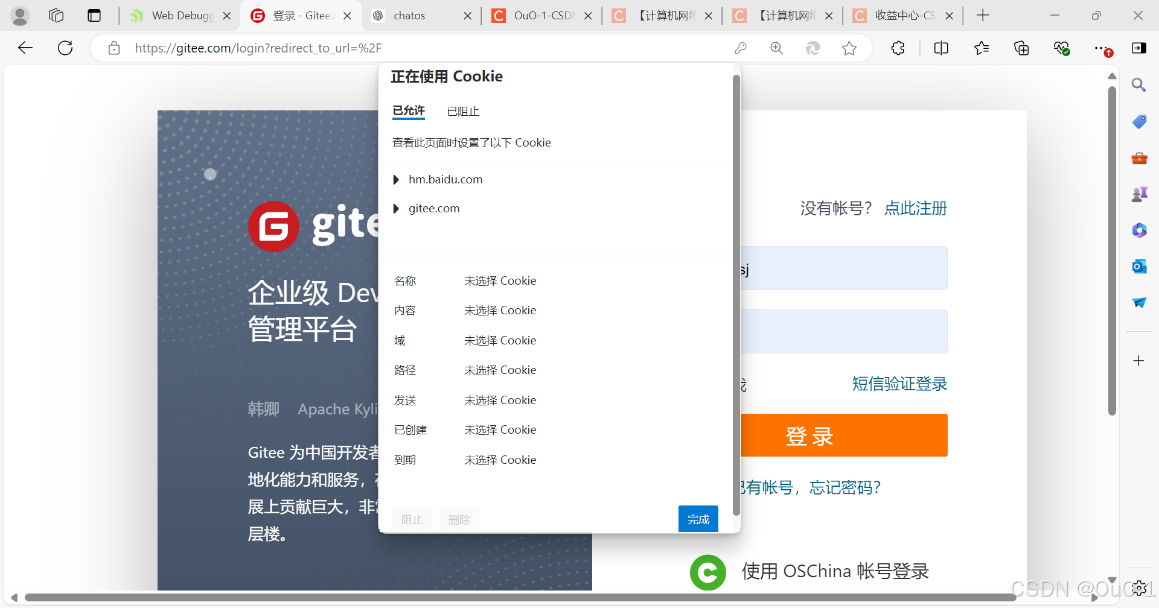Add page to favorites star
This screenshot has height=608, width=1159.
(849, 48)
